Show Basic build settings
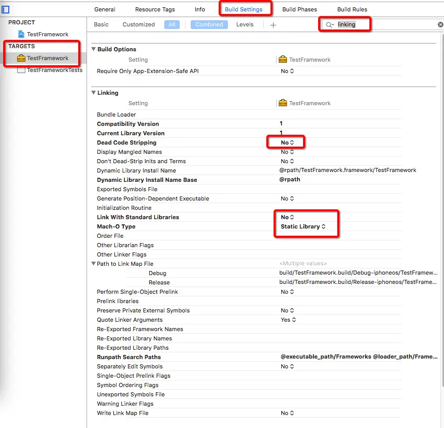Screen dimensions: 444x428 coord(101,25)
